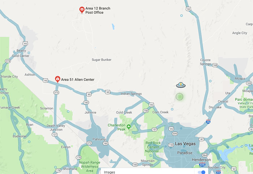Select the Area 51 Alien Center marker
This screenshot has width=253, height=174.
tap(57, 79)
